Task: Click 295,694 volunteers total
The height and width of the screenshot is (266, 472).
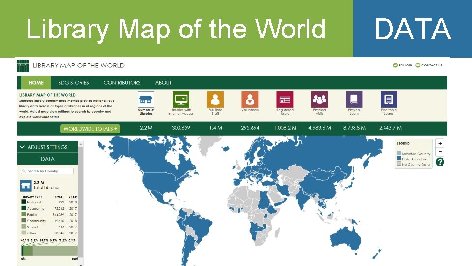Action: [250, 128]
